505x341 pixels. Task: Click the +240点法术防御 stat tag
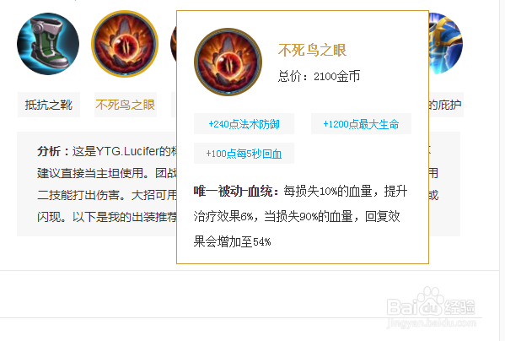244,124
